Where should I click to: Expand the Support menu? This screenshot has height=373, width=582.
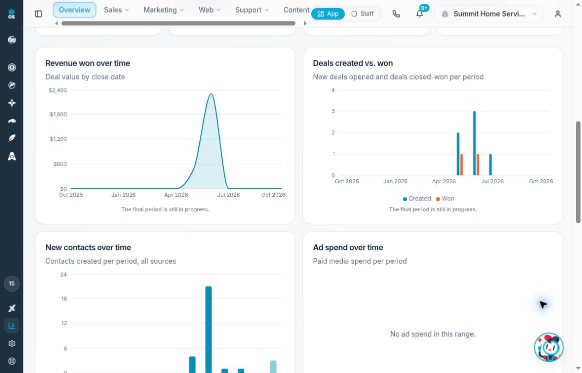click(x=252, y=10)
